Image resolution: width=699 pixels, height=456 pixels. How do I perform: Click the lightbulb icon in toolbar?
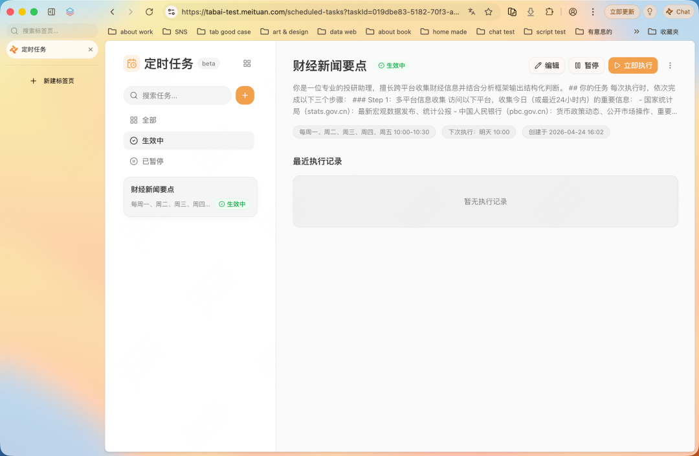click(x=650, y=12)
